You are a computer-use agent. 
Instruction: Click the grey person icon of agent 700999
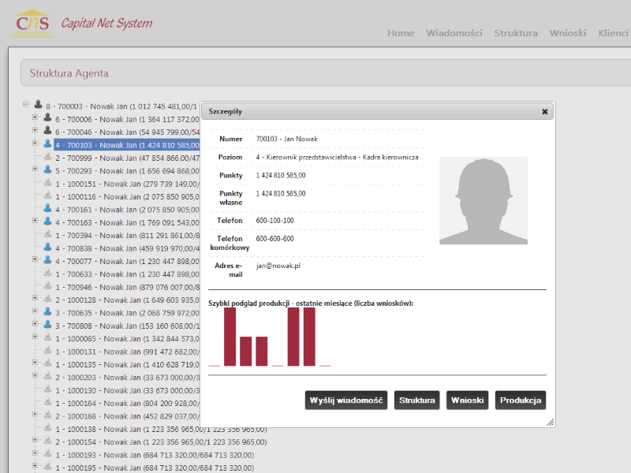point(47,157)
